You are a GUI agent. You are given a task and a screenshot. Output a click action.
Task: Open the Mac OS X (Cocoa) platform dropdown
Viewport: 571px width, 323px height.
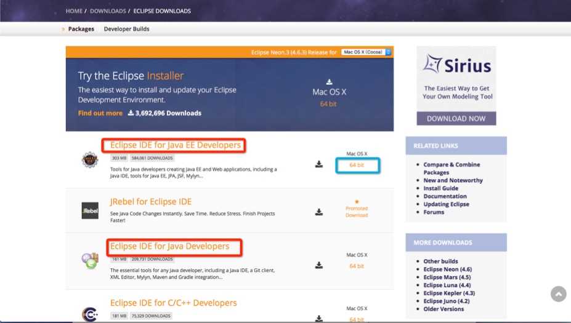pyautogui.click(x=366, y=52)
